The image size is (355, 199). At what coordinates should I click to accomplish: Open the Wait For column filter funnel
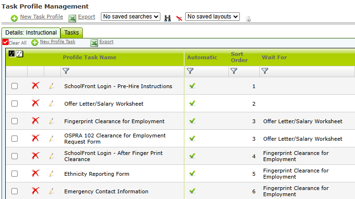[265, 71]
